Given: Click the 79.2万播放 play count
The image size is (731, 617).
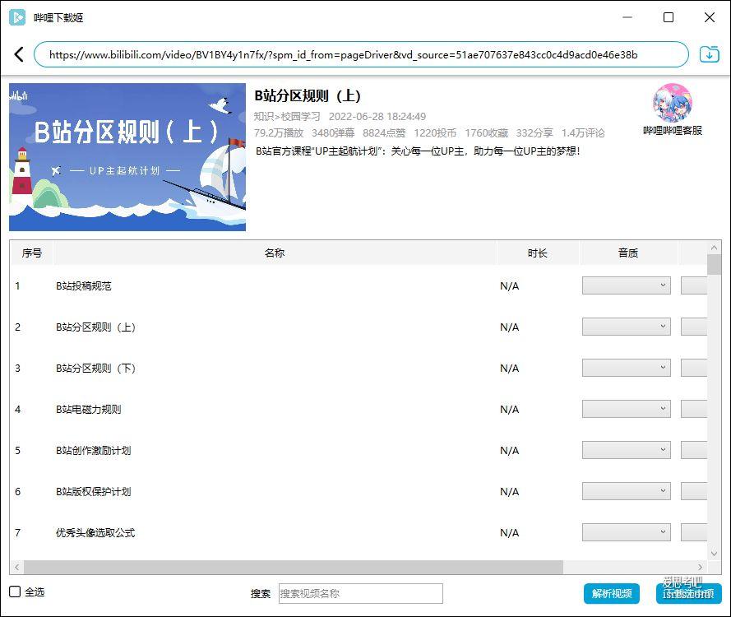Looking at the screenshot, I should [279, 133].
